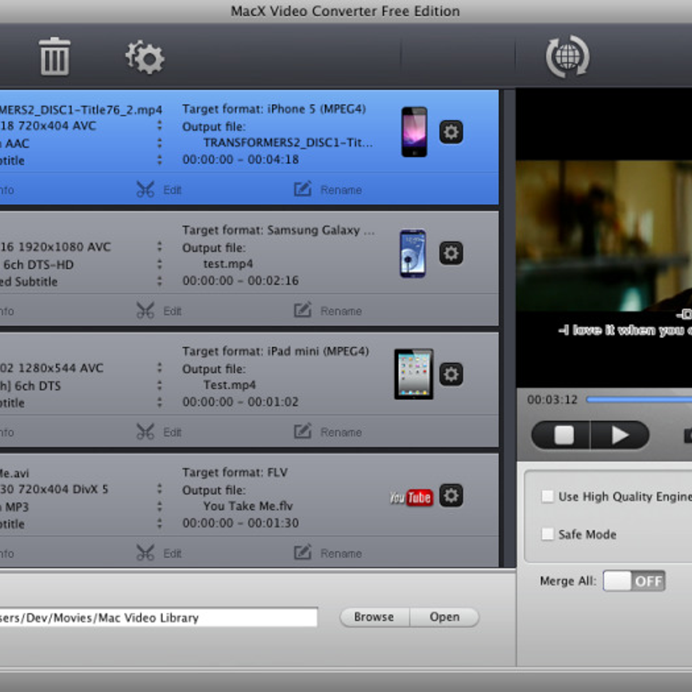Open audio track selector for 6ch DTS-HD
Viewport: 692px width, 692px height.
[x=160, y=264]
